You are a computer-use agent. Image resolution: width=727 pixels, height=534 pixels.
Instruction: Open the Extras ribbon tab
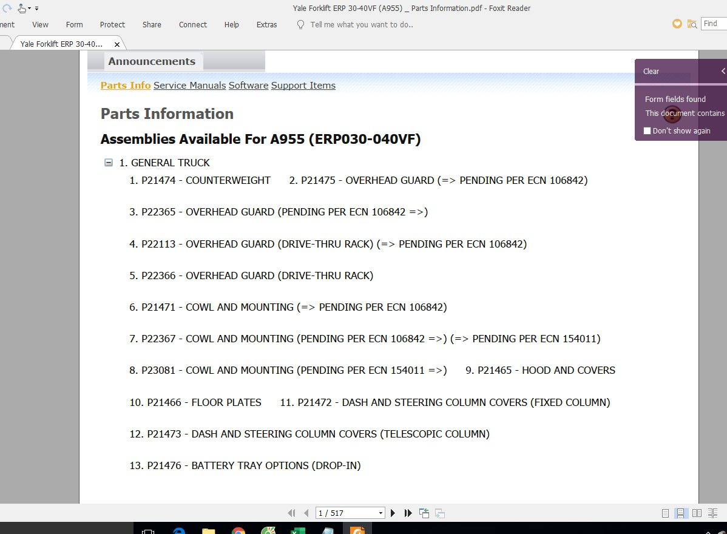(266, 24)
